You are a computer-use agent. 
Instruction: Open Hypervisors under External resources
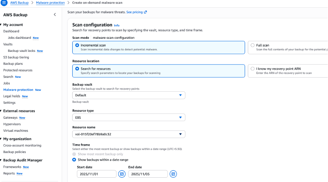12,124
